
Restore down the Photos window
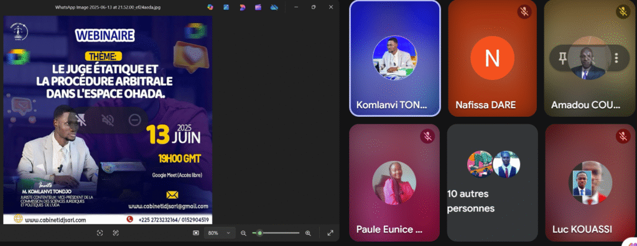[x=314, y=7]
